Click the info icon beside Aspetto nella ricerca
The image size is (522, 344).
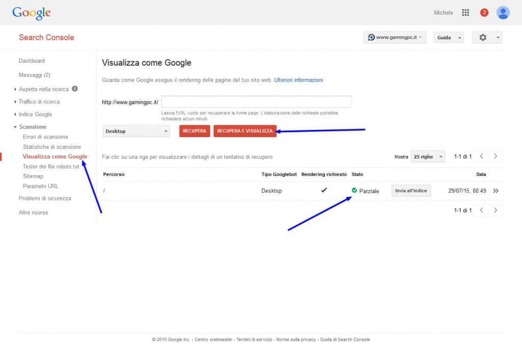click(x=75, y=89)
